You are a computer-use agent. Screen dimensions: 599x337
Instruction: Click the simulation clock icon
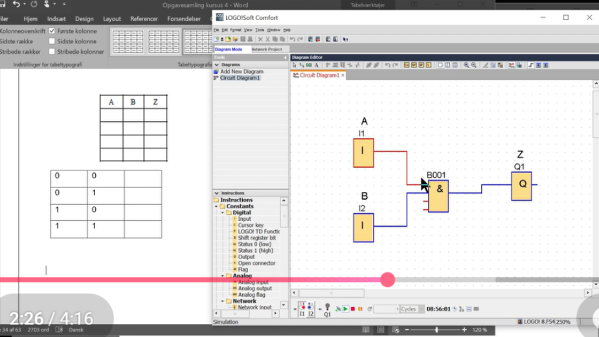(x=455, y=308)
